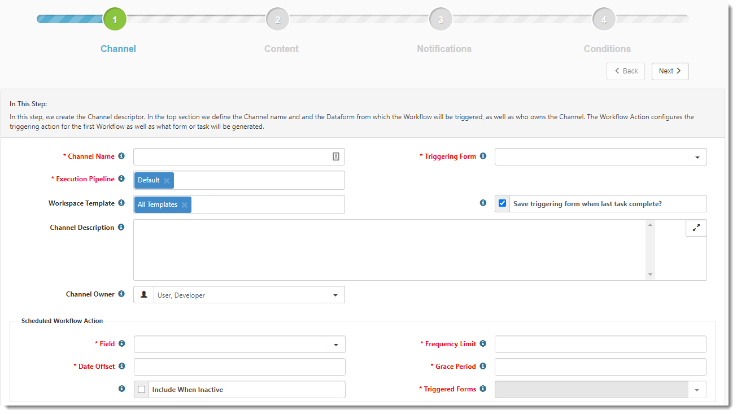Enable the Include When Inactive checkbox
737x414 pixels.
(141, 390)
